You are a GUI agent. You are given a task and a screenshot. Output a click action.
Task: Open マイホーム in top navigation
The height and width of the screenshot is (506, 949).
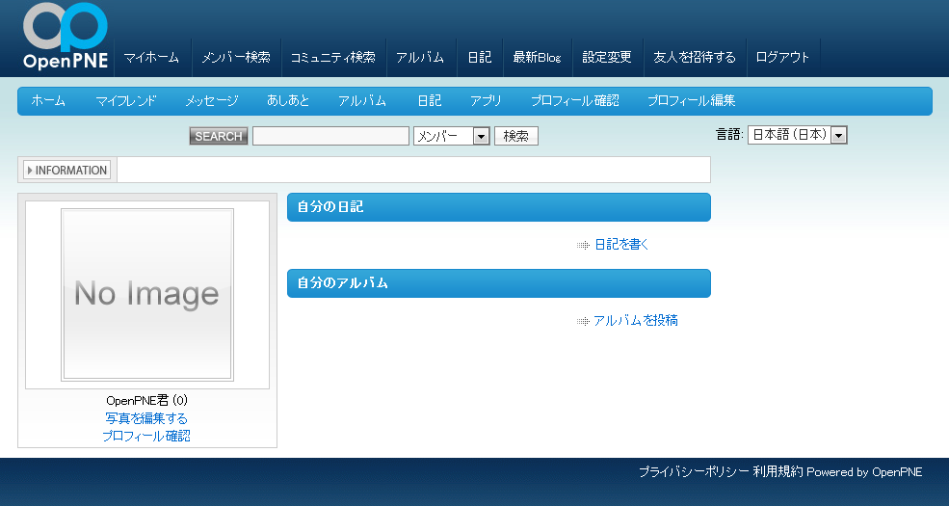click(152, 58)
